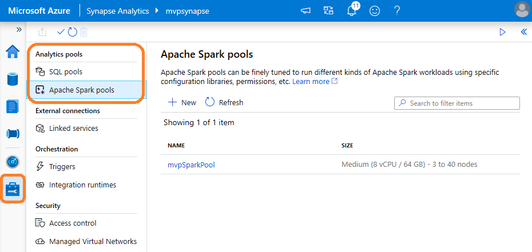
Task: Select SQL pools in sidebar
Action: [x=65, y=71]
